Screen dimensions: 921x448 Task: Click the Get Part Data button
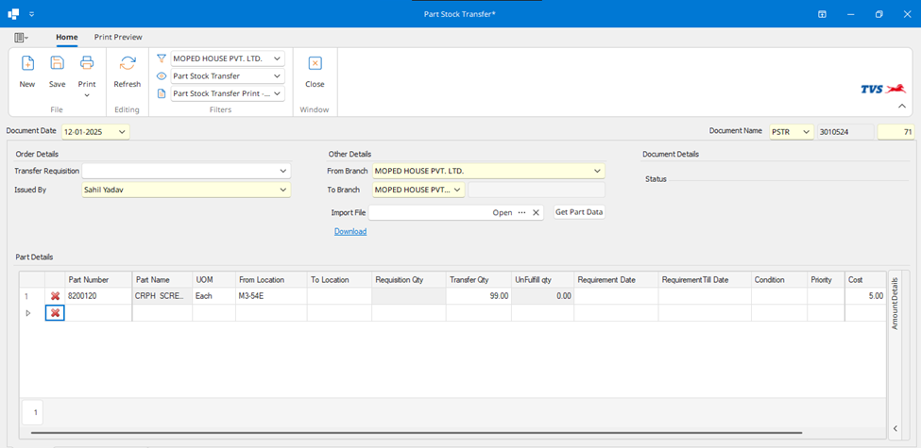(x=579, y=212)
